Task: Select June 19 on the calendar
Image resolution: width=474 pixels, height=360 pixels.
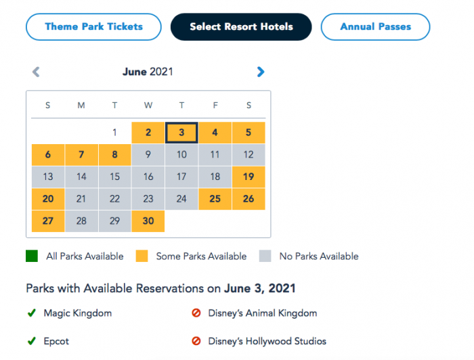Action: coord(249,177)
